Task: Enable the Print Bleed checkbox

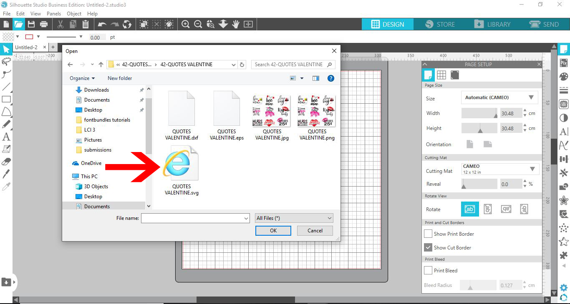Action: pos(428,270)
